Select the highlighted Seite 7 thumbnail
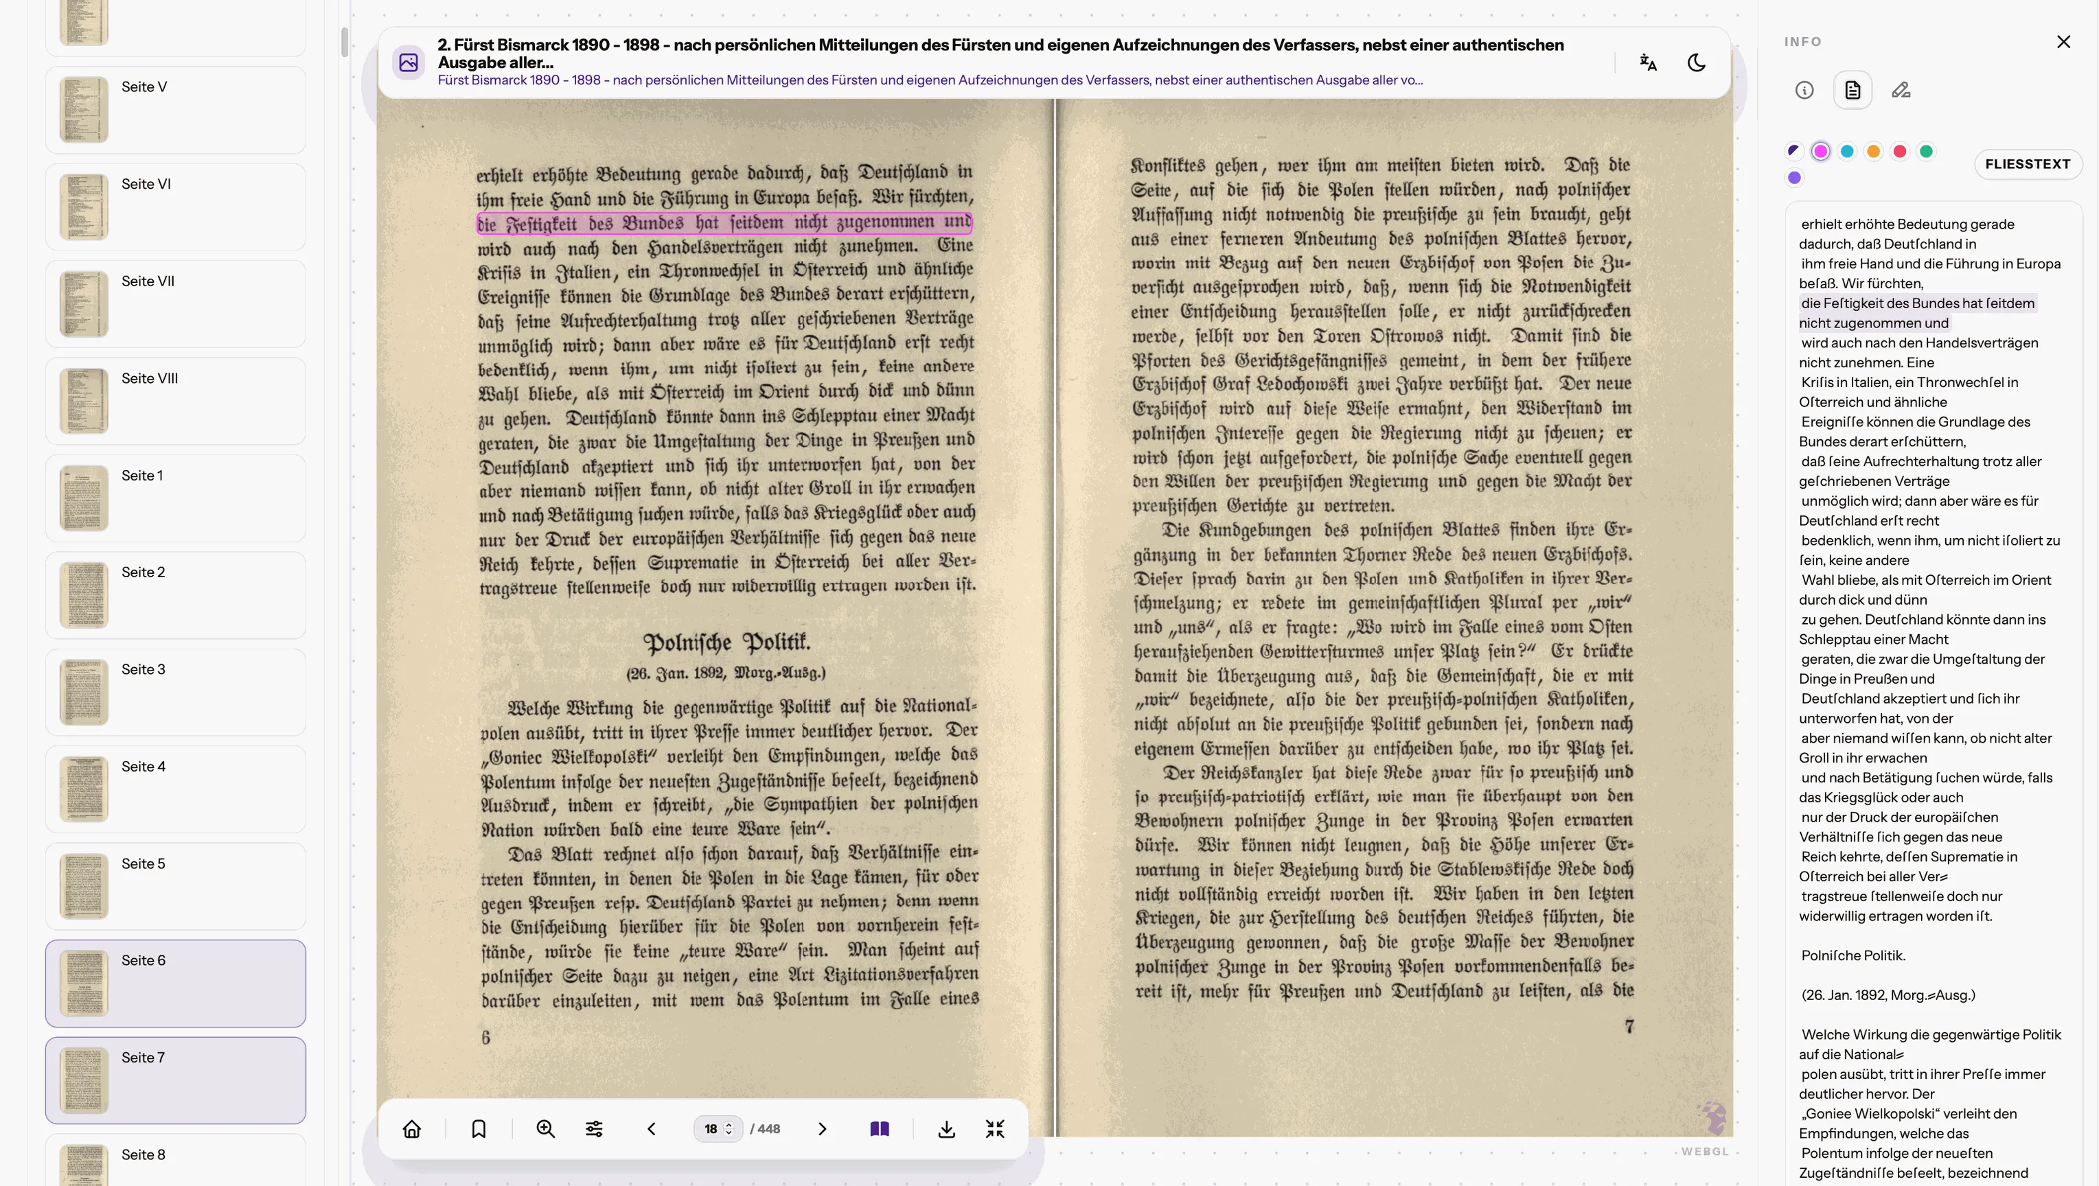Viewport: 2099px width, 1186px height. coord(175,1080)
